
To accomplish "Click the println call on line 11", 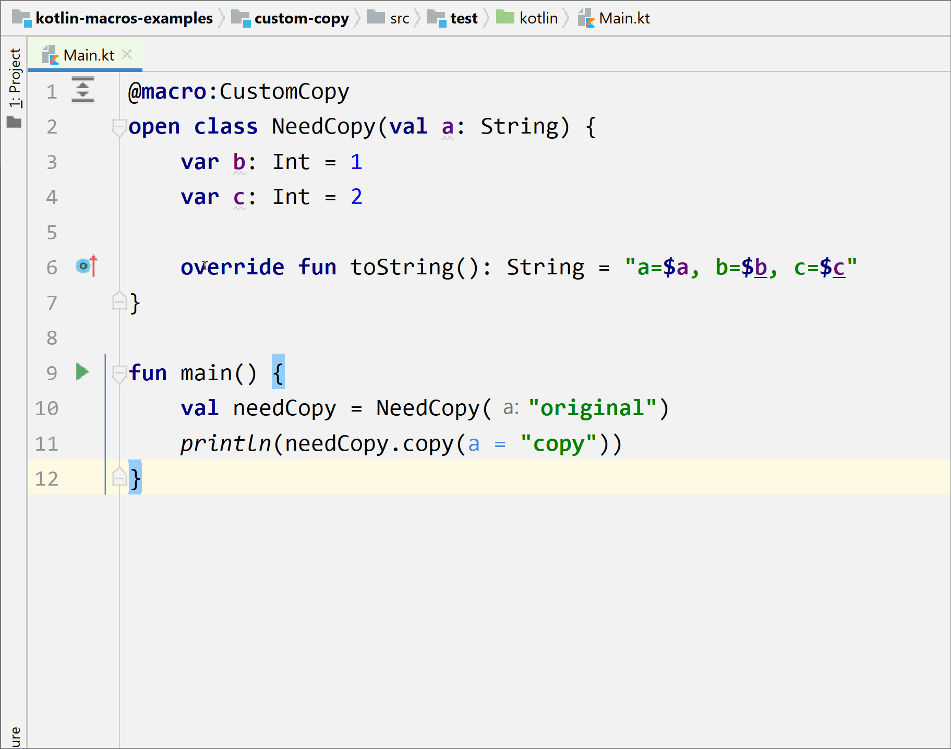I will pos(226,444).
